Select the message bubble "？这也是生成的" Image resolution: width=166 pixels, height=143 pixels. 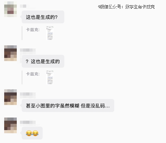(x=43, y=61)
